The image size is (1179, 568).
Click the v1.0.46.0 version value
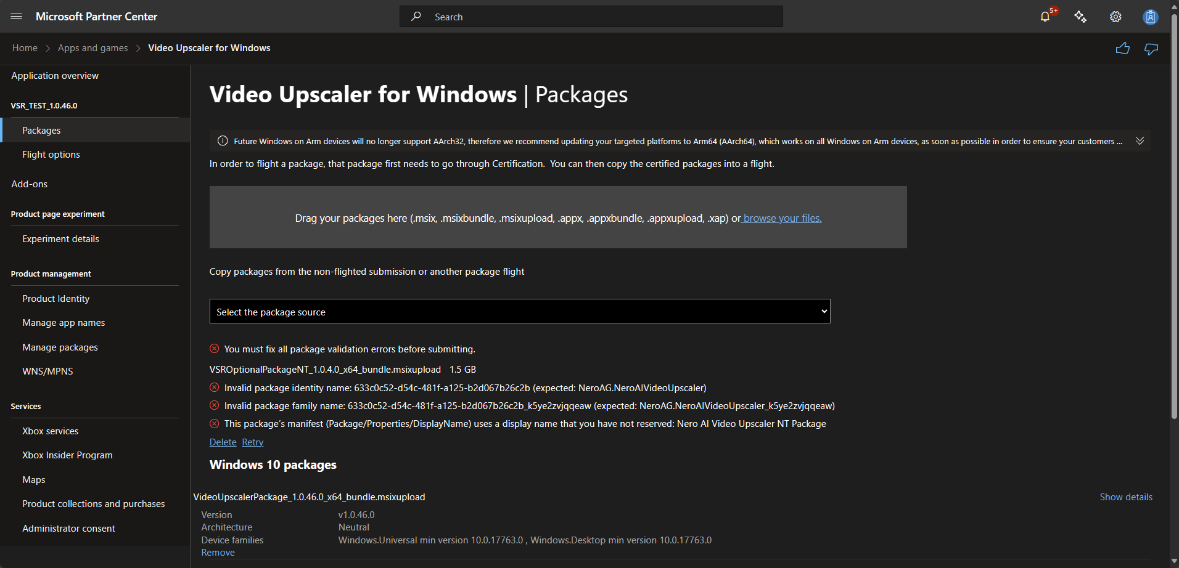[356, 515]
